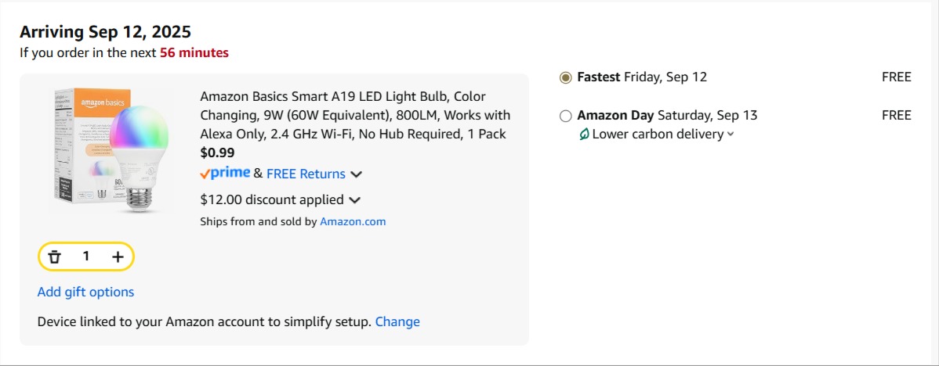Click the "$12.00 discount applied" text
The image size is (939, 366).
click(x=272, y=199)
